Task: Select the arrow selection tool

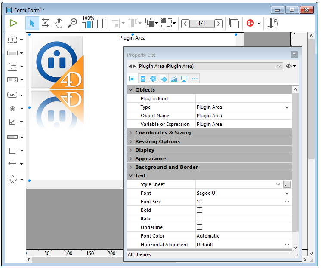Action: click(x=32, y=23)
